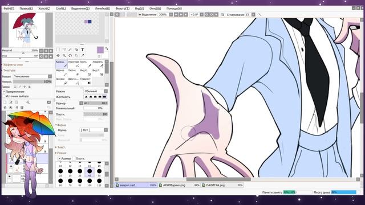Adjust the Непроз. opacity slider
This screenshot has width=365, height=205.
point(33,81)
